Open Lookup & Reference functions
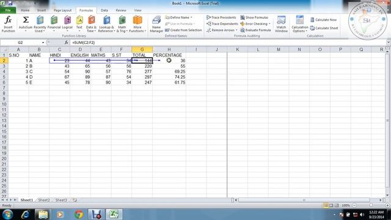The image size is (391, 220). click(x=106, y=24)
